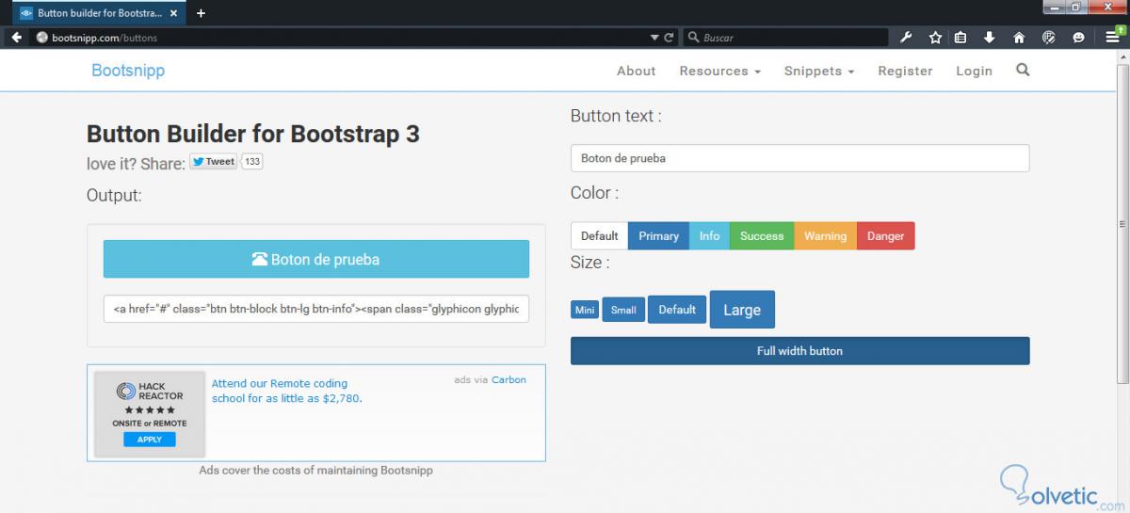The width and height of the screenshot is (1130, 513).
Task: Open a new browser tab
Action: pyautogui.click(x=201, y=13)
